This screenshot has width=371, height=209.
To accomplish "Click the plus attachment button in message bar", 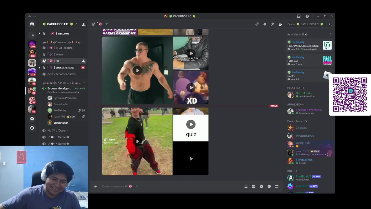I will pyautogui.click(x=95, y=186).
